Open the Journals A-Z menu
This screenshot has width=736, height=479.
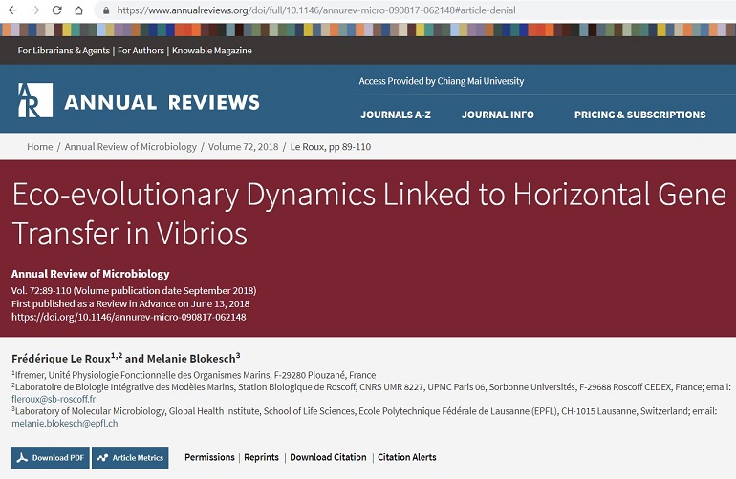(395, 115)
